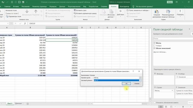193x108 pixels.
Task: Select cell with value 285 952 in column B
Action: click(x=30, y=48)
